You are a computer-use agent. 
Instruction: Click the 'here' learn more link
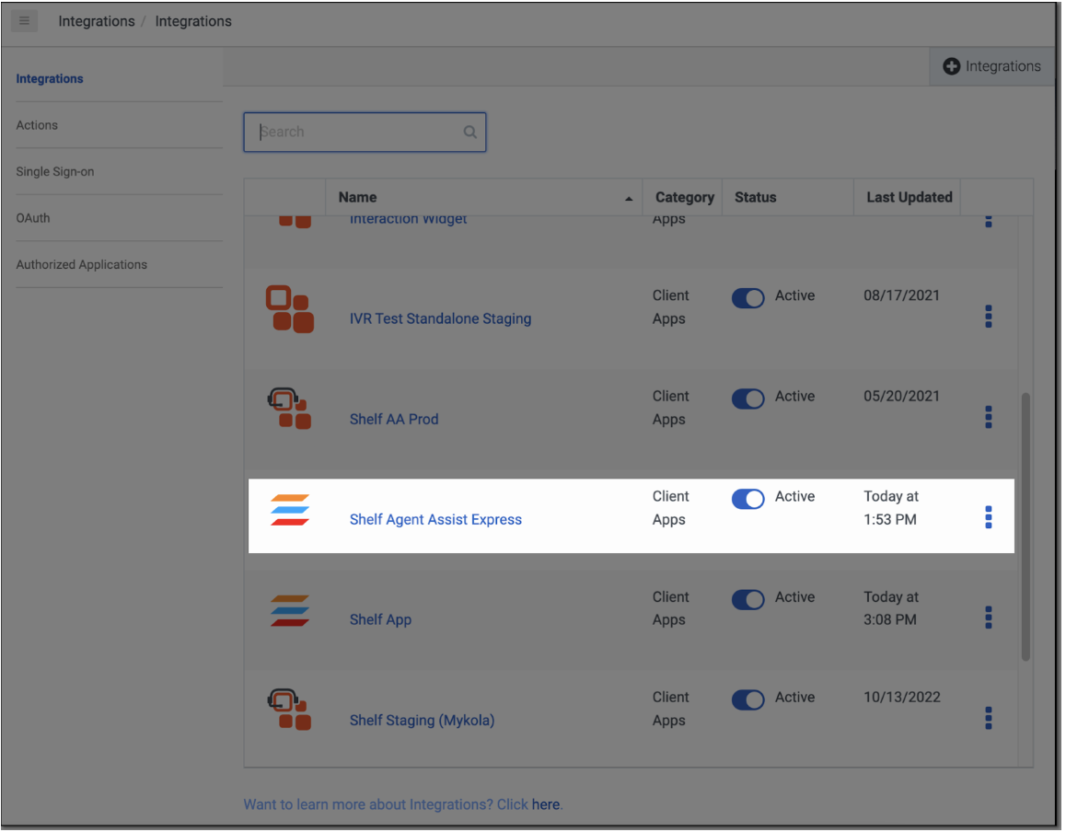545,804
